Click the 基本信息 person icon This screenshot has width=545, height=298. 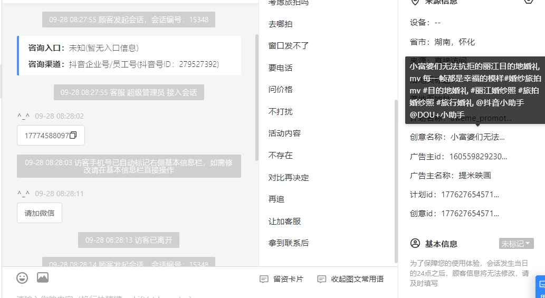415,243
